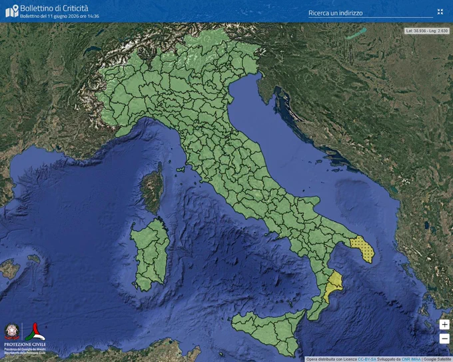Image resolution: width=453 pixels, height=362 pixels.
Task: Click the Bollettino del 11 giugno 2026 date text
Action: click(x=59, y=16)
